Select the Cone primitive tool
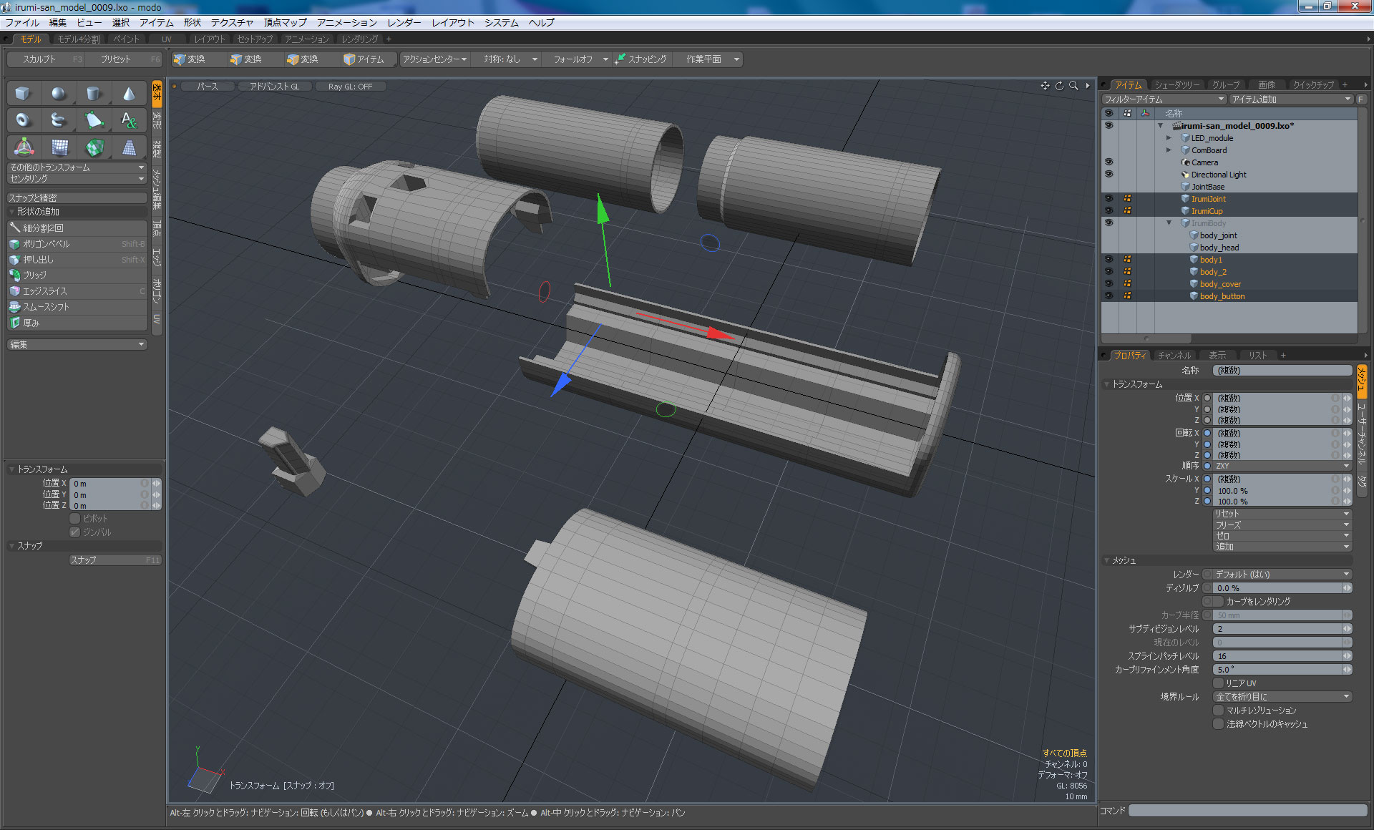Viewport: 1374px width, 830px height. click(x=129, y=94)
